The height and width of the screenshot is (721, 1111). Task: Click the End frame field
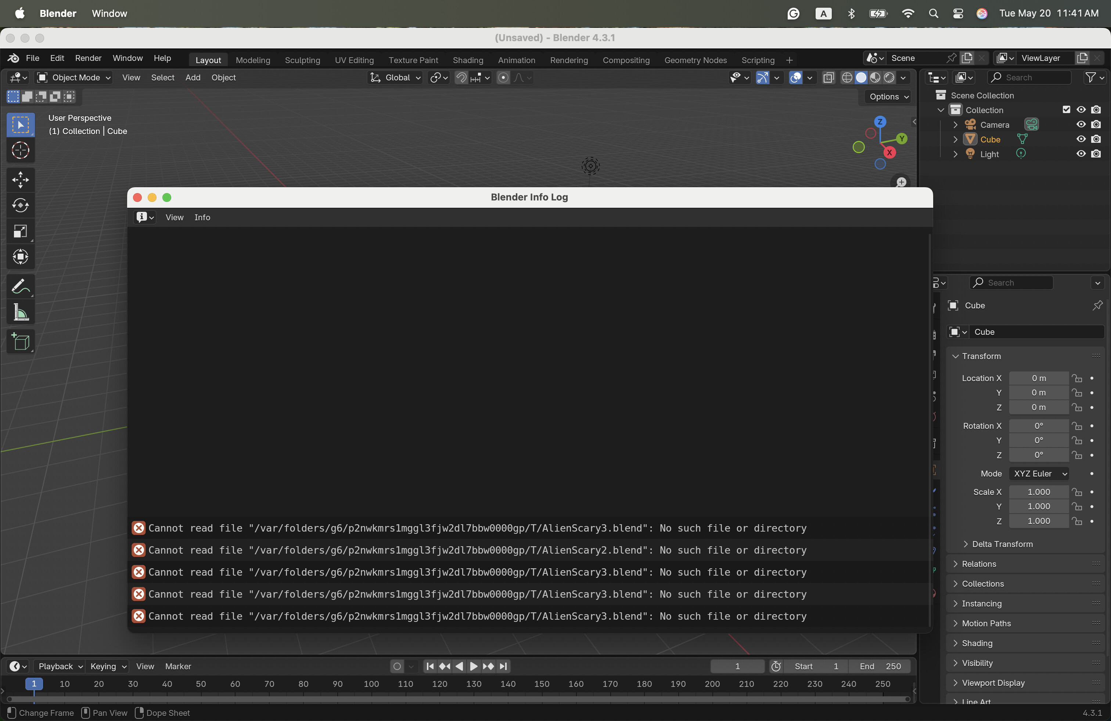pos(880,666)
